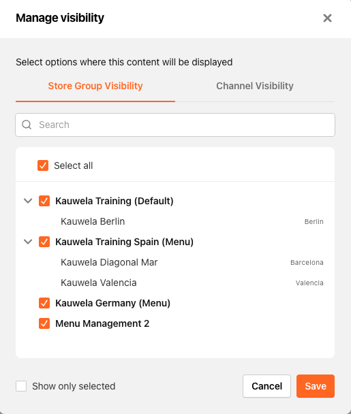Close the Manage visibility dialog
This screenshot has height=414, width=351.
click(327, 18)
